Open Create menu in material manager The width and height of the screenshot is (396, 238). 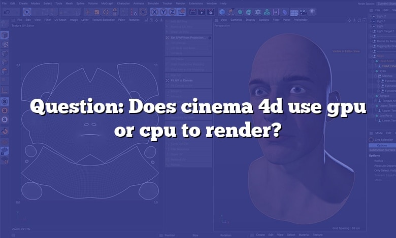pos(260,235)
